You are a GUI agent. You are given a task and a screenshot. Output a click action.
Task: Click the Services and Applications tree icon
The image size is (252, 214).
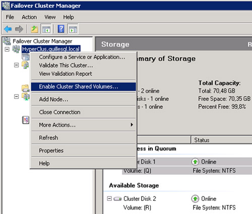point(25,57)
